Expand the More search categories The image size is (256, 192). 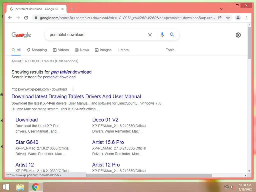click(x=123, y=50)
